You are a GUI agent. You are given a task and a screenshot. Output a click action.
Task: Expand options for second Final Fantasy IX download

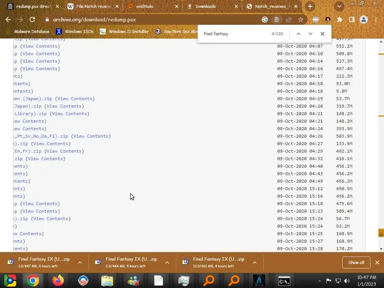pyautogui.click(x=167, y=262)
